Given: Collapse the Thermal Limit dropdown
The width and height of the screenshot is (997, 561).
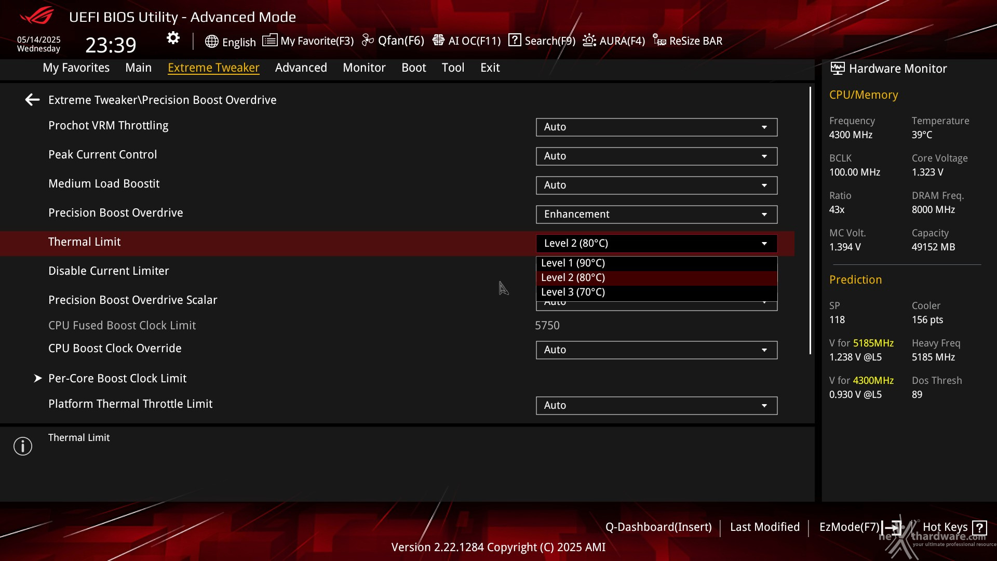Looking at the screenshot, I should [656, 244].
